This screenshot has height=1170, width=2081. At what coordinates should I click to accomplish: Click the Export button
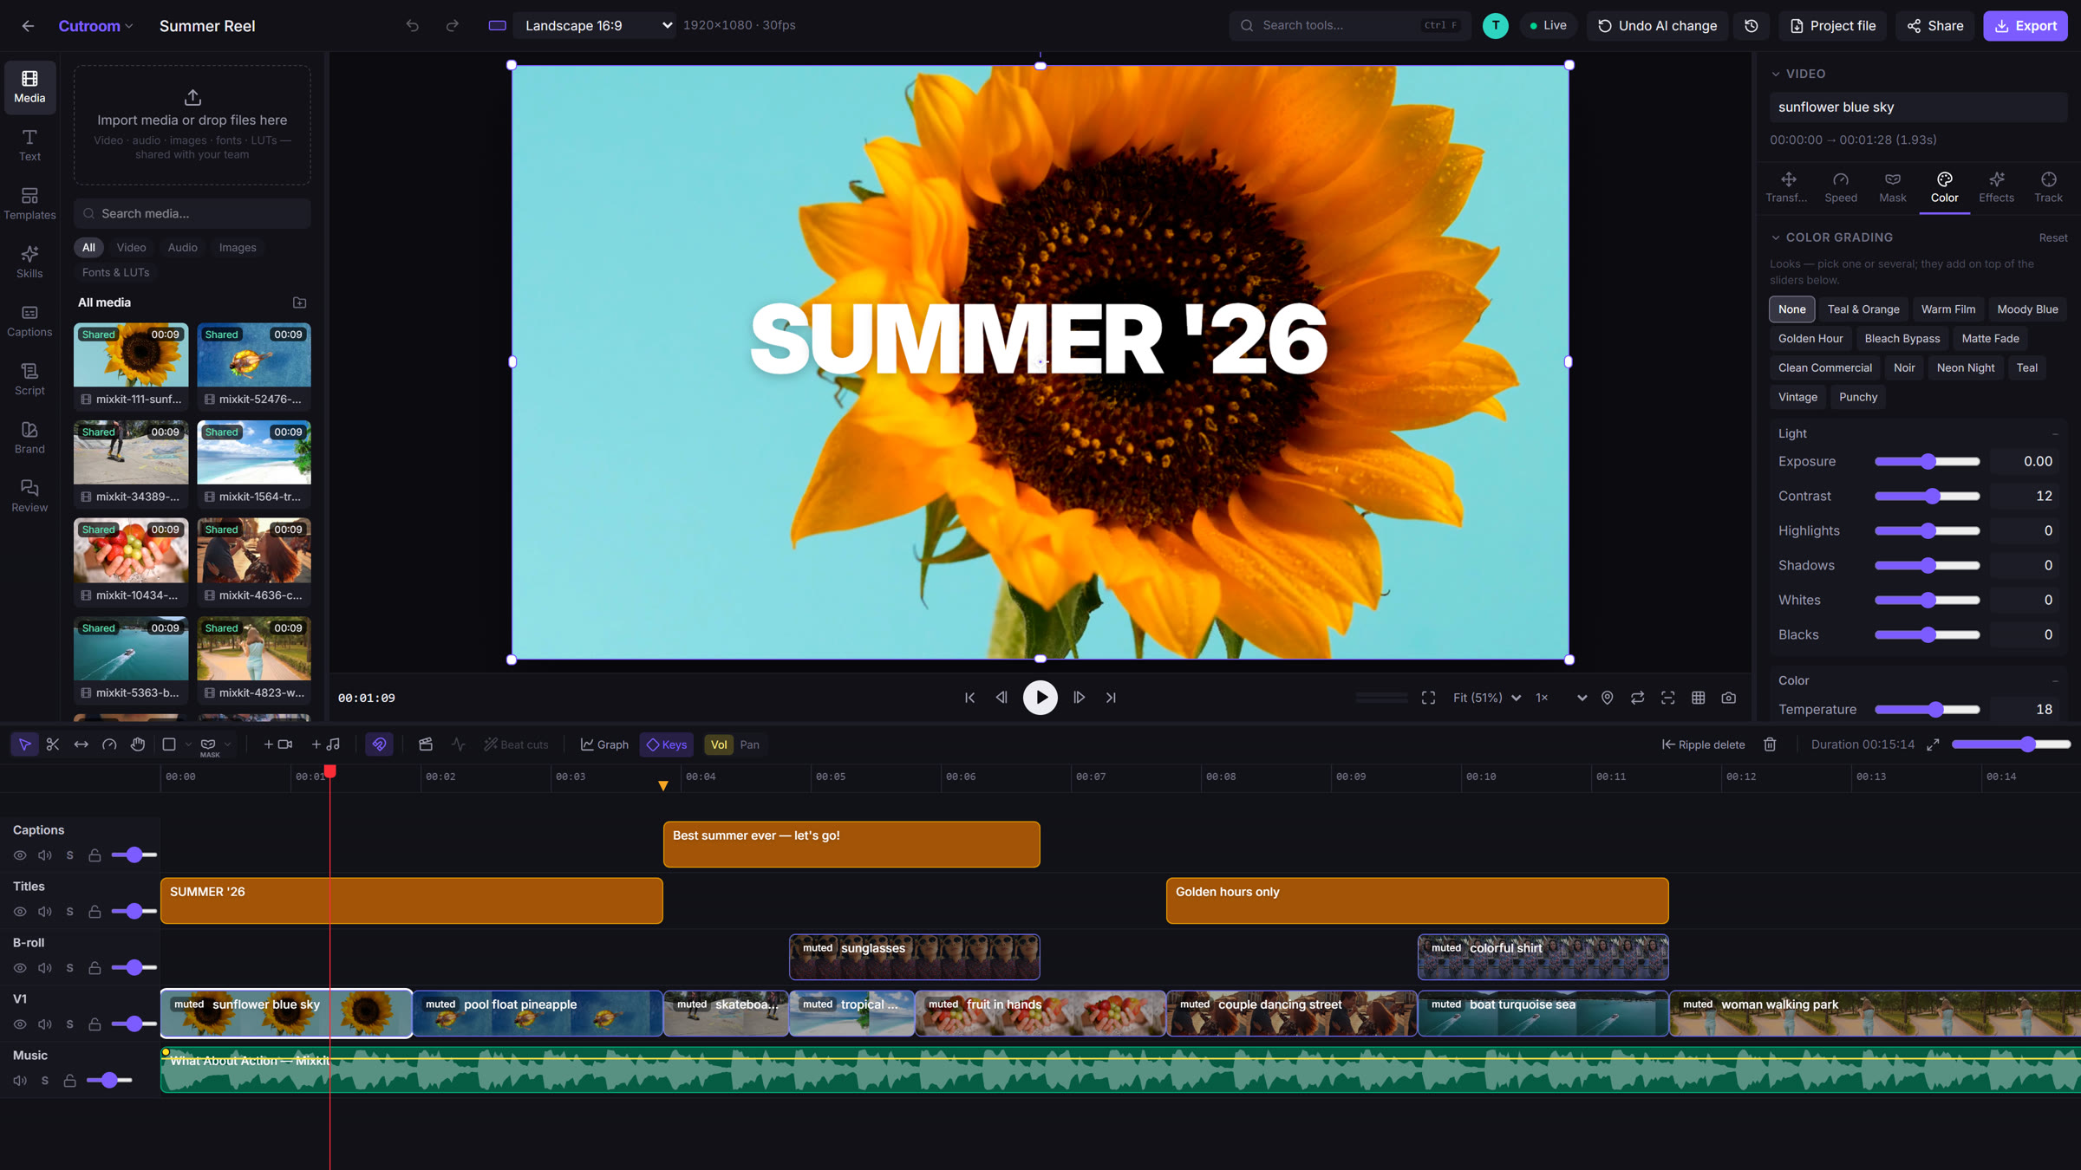(x=2026, y=26)
